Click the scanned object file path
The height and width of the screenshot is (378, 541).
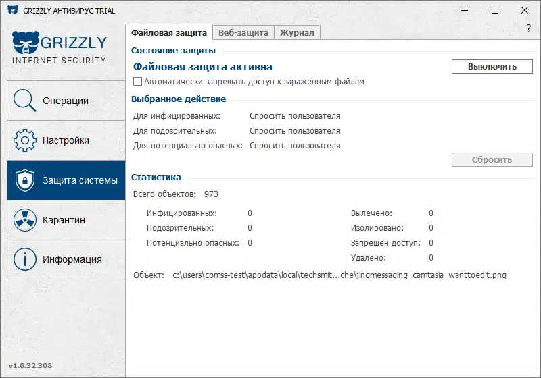pos(339,275)
